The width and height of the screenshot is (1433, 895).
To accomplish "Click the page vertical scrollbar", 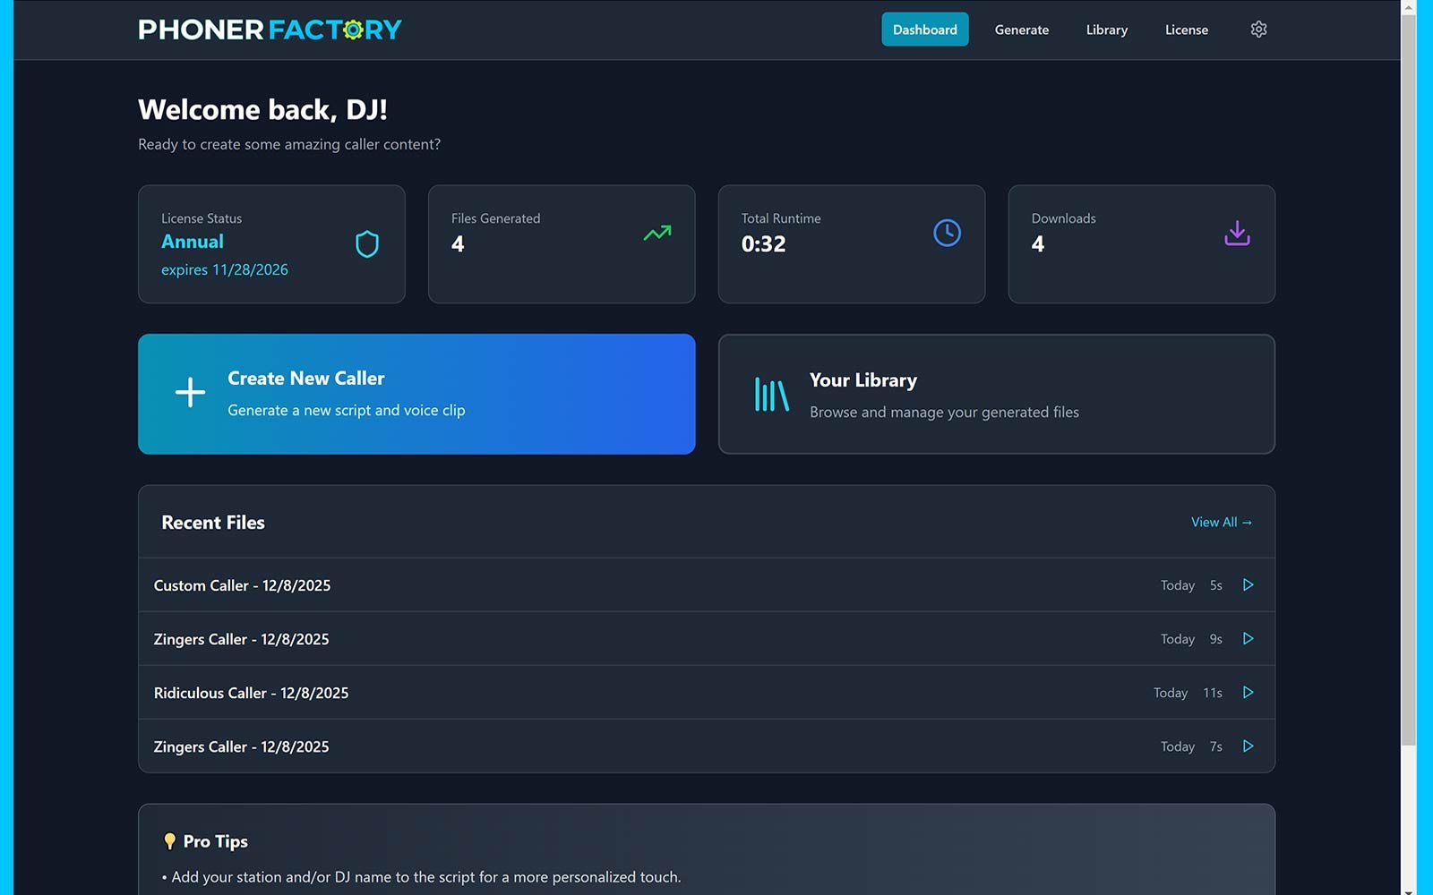I will tap(1408, 376).
